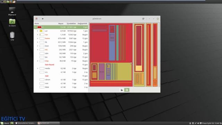Click the user icon in the system tray

click(190, 123)
